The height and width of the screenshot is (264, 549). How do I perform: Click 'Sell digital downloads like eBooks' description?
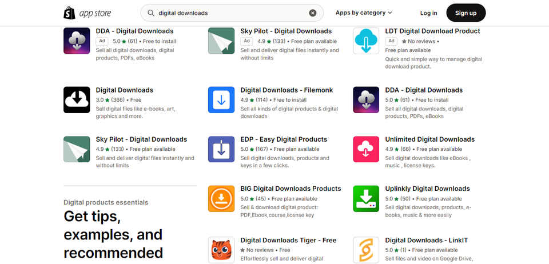point(428,162)
